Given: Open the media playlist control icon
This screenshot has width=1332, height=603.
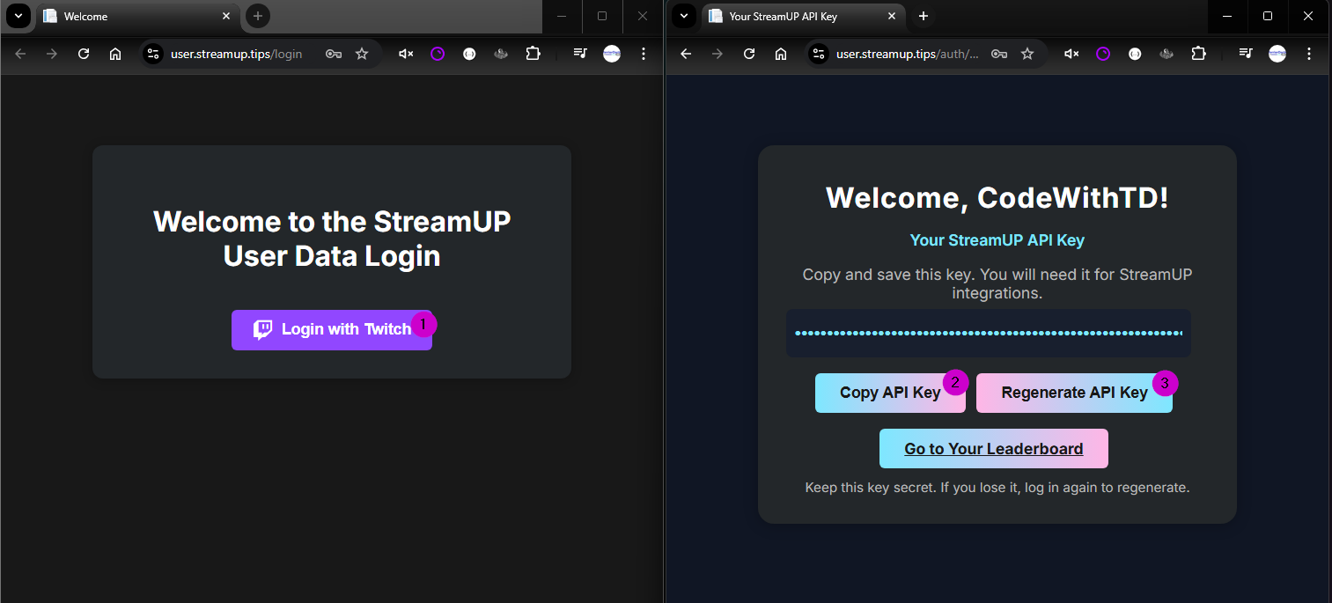Looking at the screenshot, I should [580, 54].
